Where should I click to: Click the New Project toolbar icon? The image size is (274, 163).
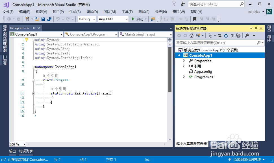[x=27, y=19]
